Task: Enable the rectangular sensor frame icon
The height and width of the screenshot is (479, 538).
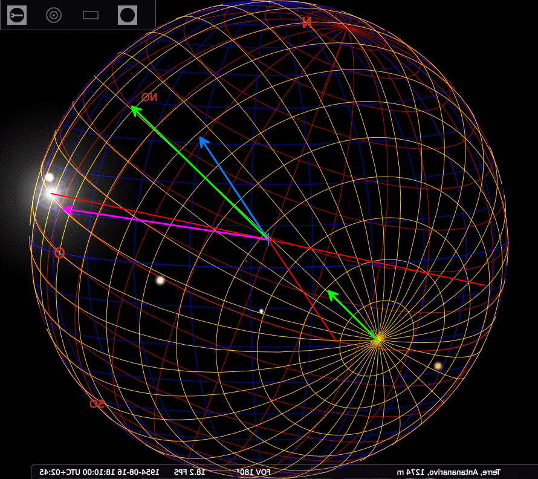Action: tap(91, 15)
